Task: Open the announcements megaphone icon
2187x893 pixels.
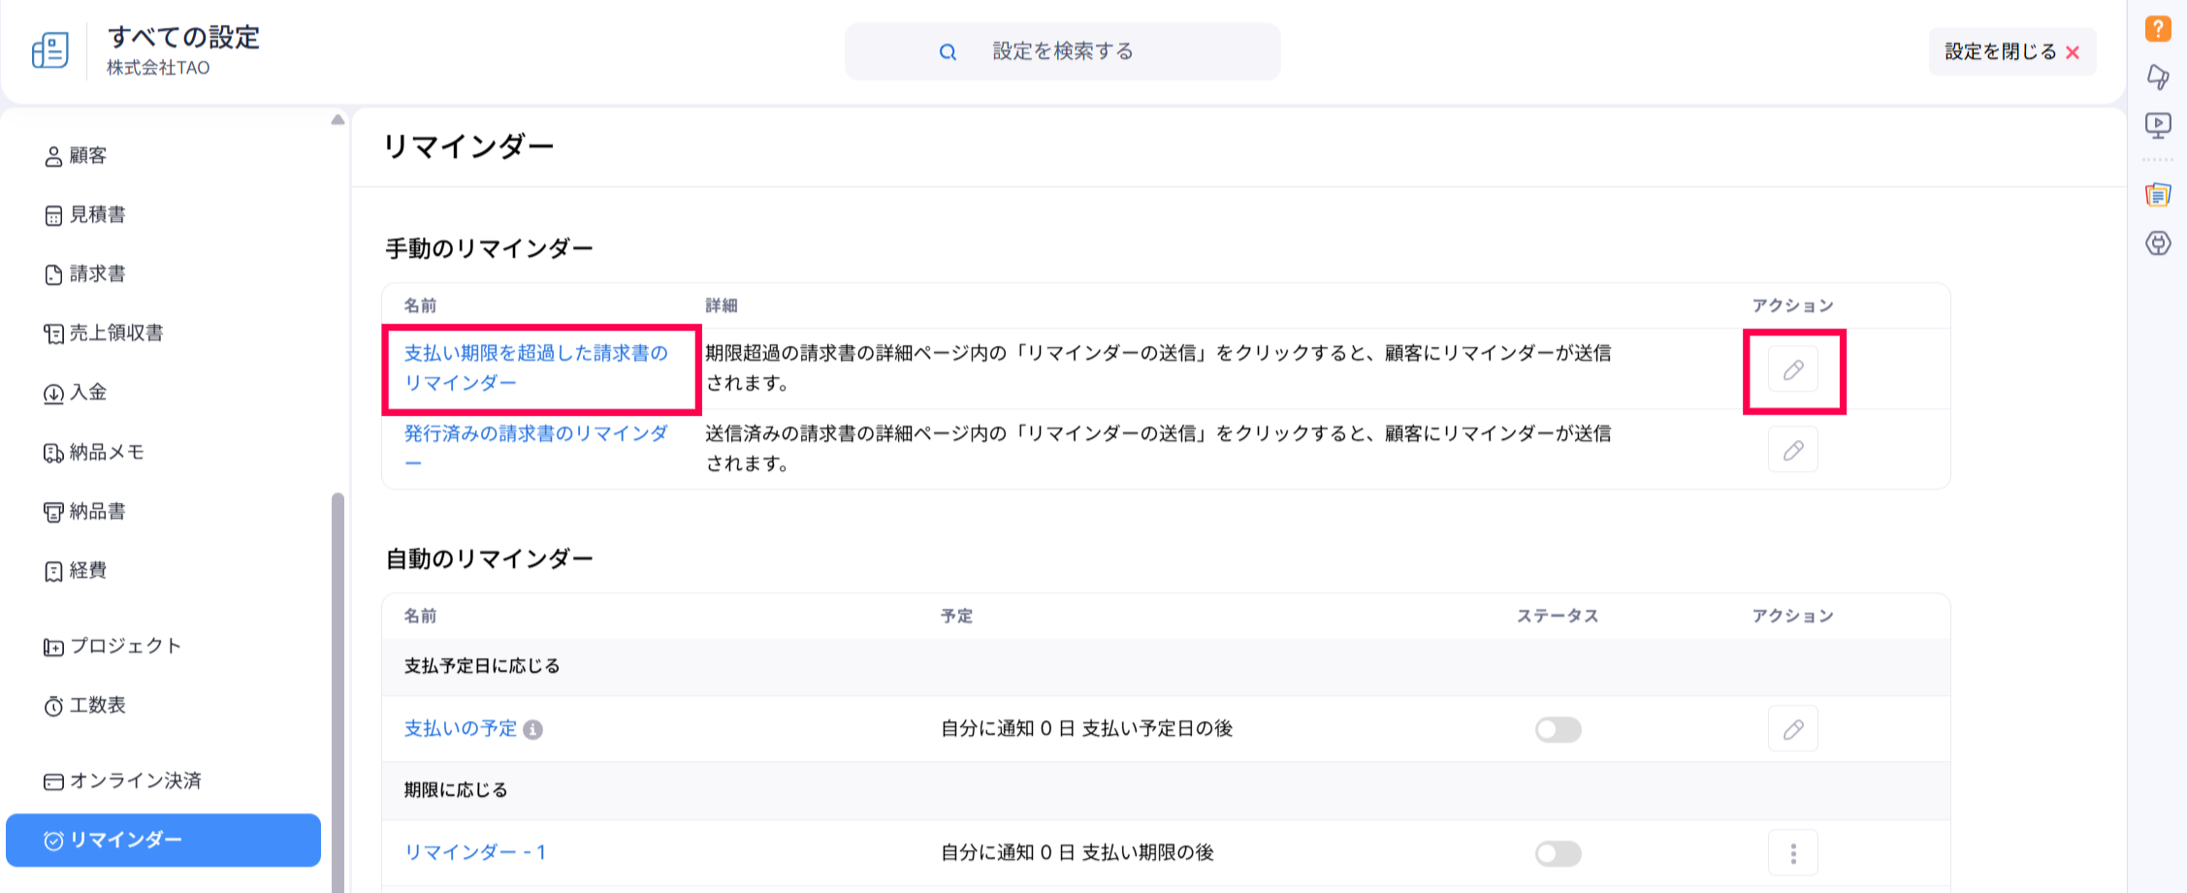Action: (2157, 77)
